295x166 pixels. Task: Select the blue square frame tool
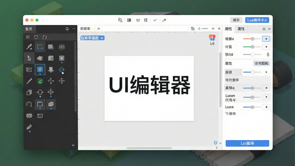pyautogui.click(x=40, y=47)
